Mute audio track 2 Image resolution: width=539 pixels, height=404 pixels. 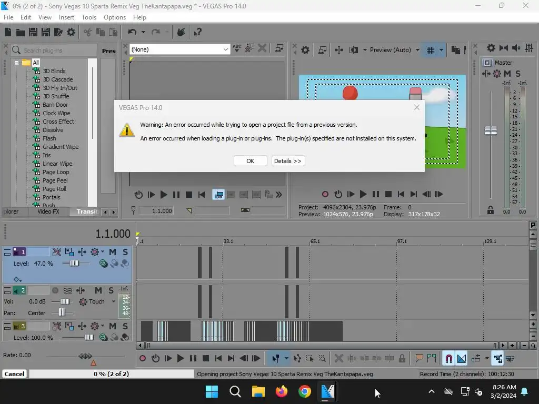pos(98,290)
